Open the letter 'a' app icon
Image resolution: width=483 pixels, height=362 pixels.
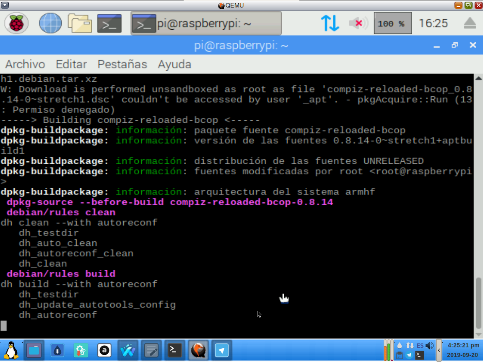[x=104, y=350]
